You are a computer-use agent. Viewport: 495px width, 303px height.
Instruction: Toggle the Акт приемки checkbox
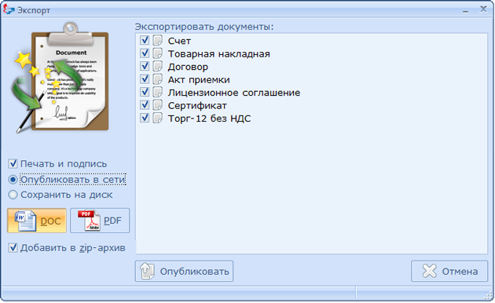pos(145,79)
